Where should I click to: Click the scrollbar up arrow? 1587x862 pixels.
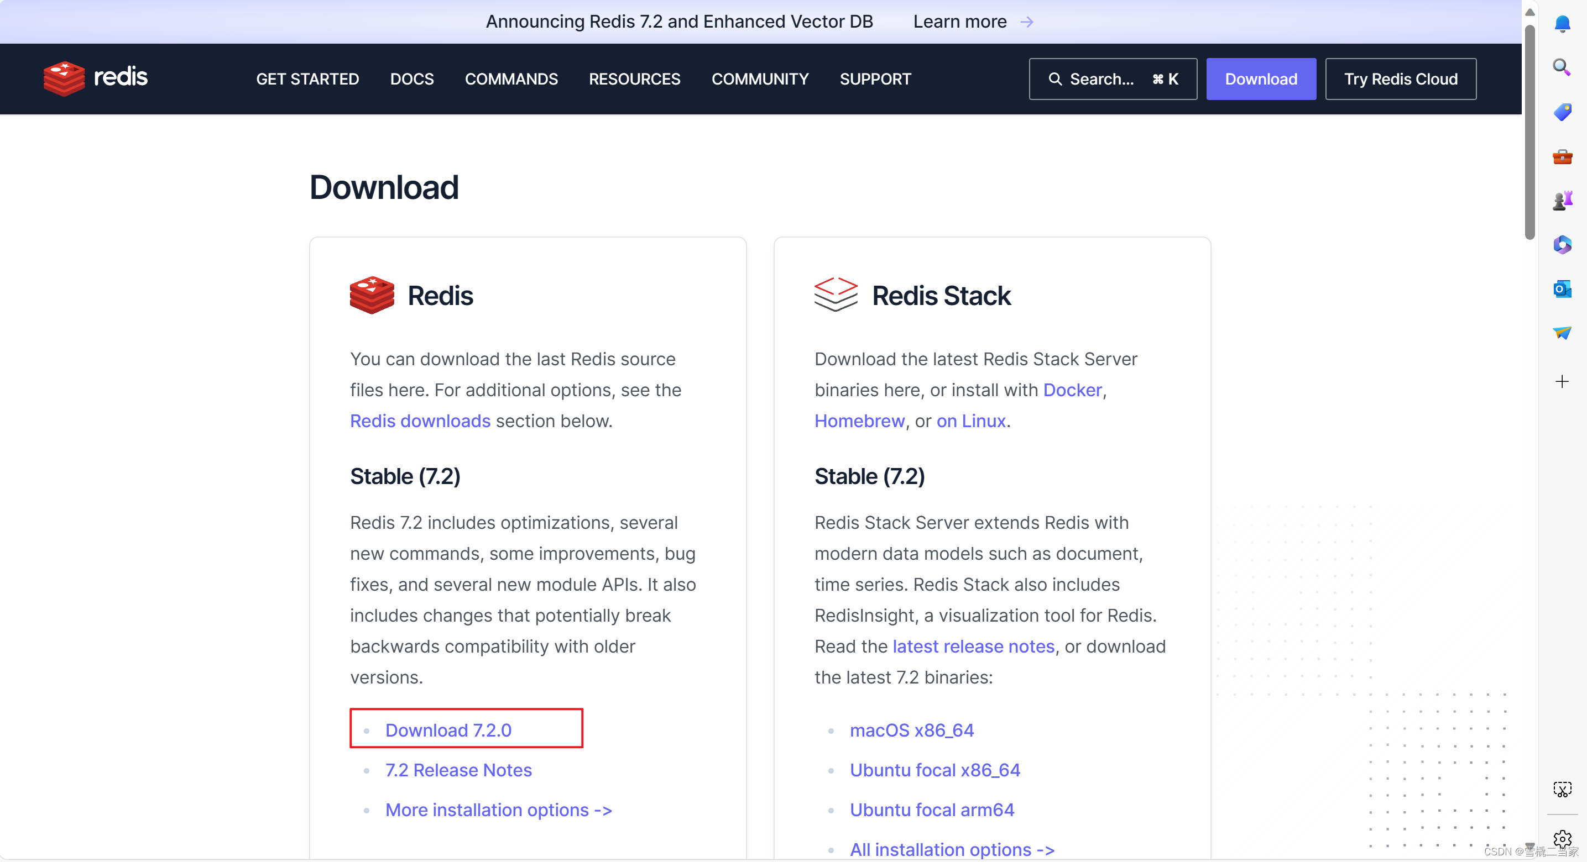(1529, 12)
